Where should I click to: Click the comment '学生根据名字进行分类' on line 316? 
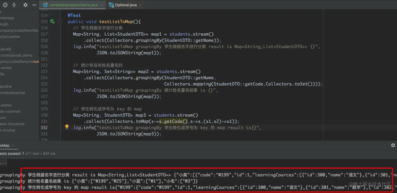pyautogui.click(x=98, y=28)
